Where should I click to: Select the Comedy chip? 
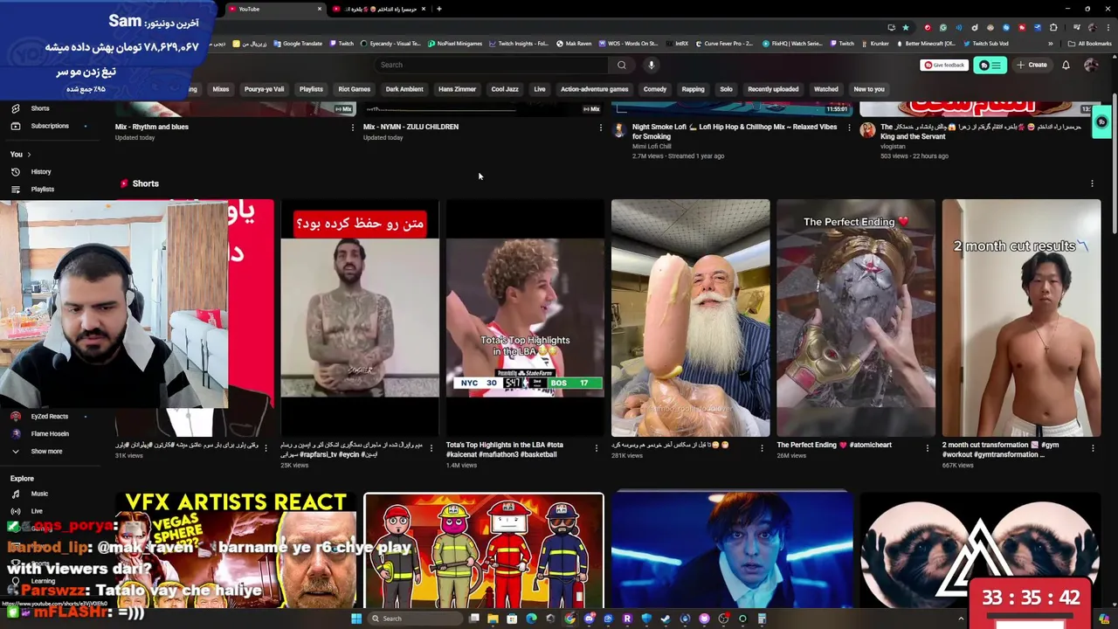click(655, 89)
